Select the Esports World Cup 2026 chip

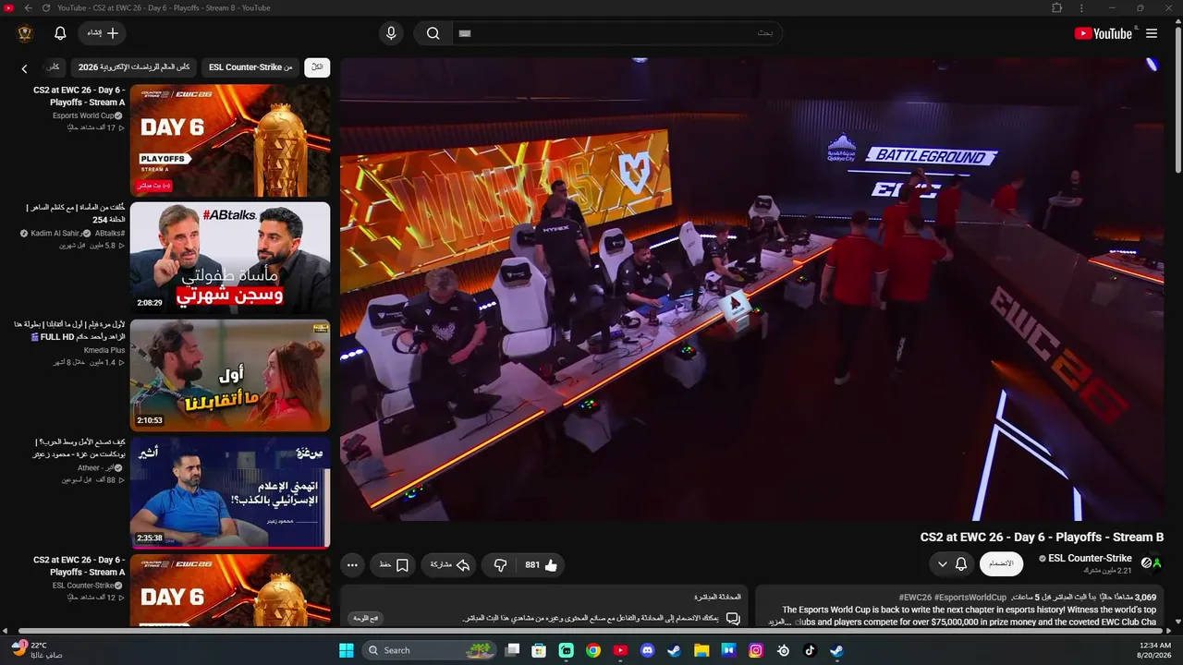click(x=134, y=67)
